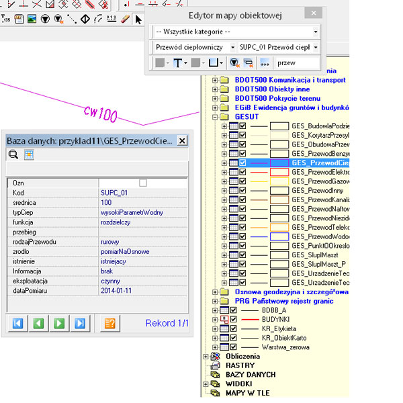Click the black diamond symbol tool
Screen dimensions: 403x403
[x=85, y=19]
